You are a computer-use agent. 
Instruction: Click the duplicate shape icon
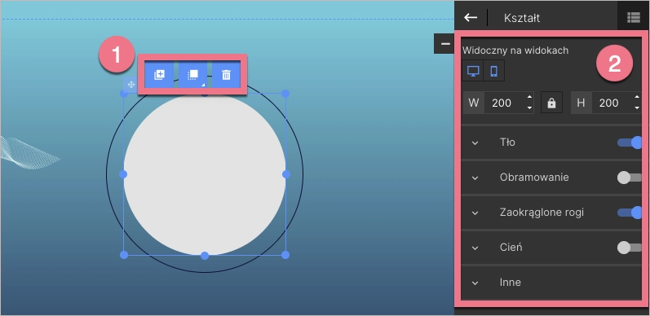(159, 75)
